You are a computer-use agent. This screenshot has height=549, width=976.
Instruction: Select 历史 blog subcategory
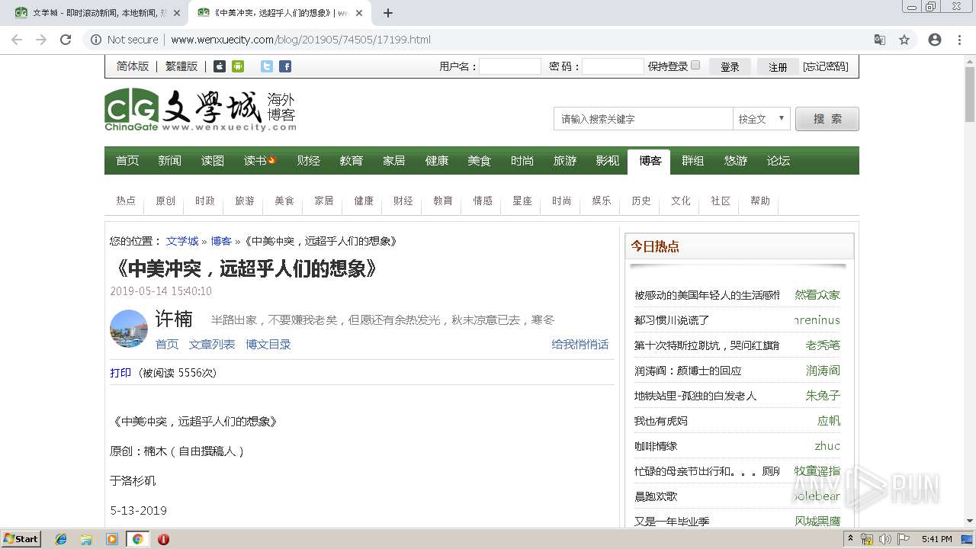(x=641, y=201)
